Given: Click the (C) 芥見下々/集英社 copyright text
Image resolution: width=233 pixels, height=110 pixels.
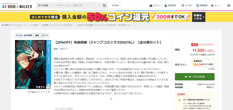Looking at the screenshot, I should click(64, 109).
